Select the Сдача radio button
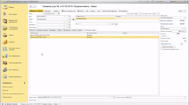Screen dimensions: 189x105 coord(162,34)
